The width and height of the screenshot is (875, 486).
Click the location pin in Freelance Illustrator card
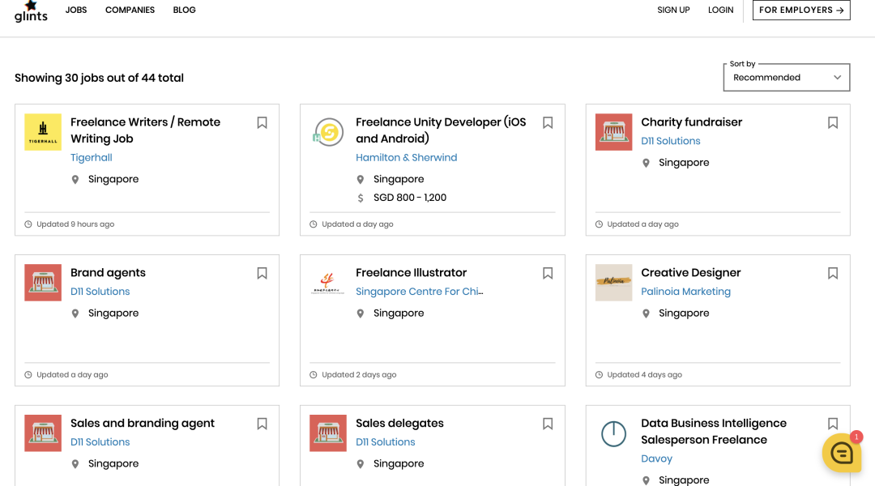click(x=361, y=313)
